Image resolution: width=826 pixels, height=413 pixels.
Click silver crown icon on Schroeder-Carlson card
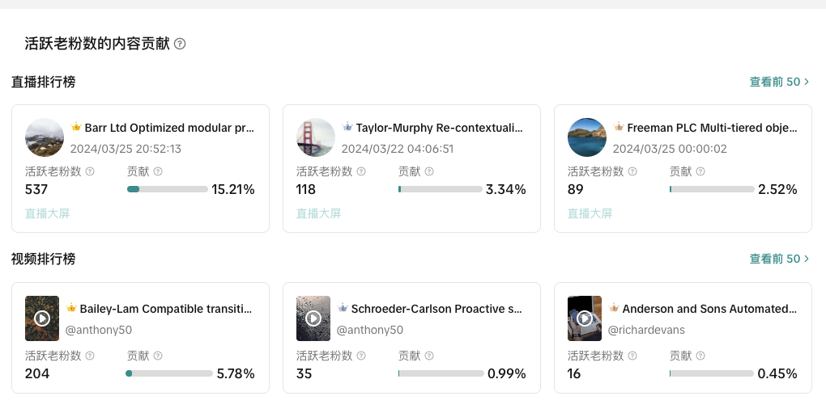click(343, 308)
